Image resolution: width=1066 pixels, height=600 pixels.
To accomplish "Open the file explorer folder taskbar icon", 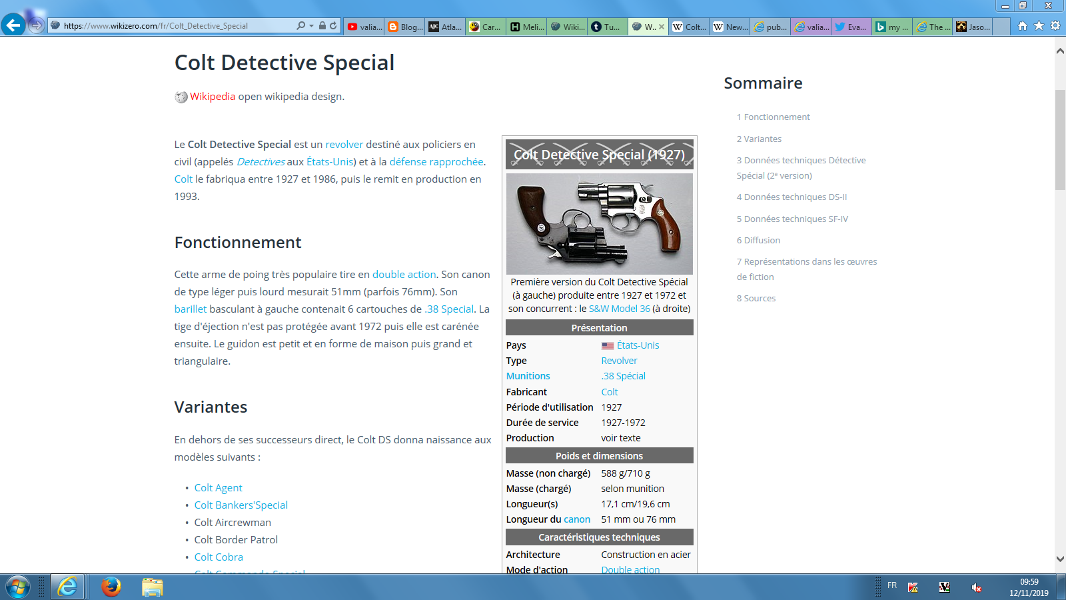I will [x=153, y=587].
